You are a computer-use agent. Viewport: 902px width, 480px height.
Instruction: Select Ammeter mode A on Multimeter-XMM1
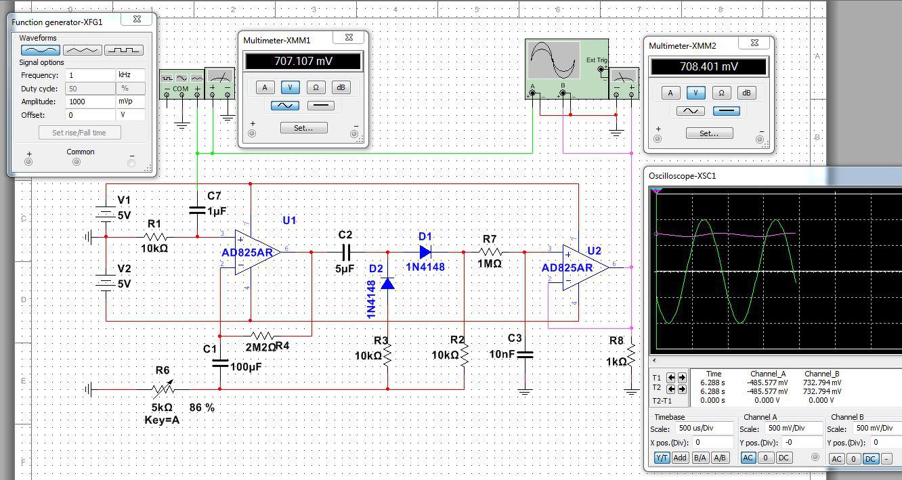pyautogui.click(x=265, y=87)
